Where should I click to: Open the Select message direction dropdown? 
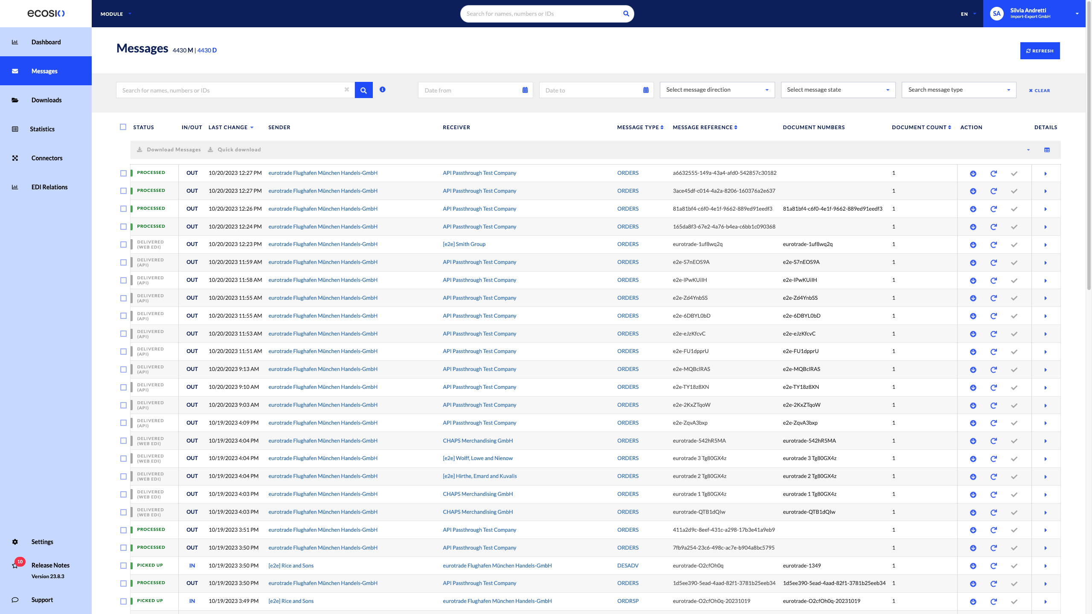[x=717, y=90]
